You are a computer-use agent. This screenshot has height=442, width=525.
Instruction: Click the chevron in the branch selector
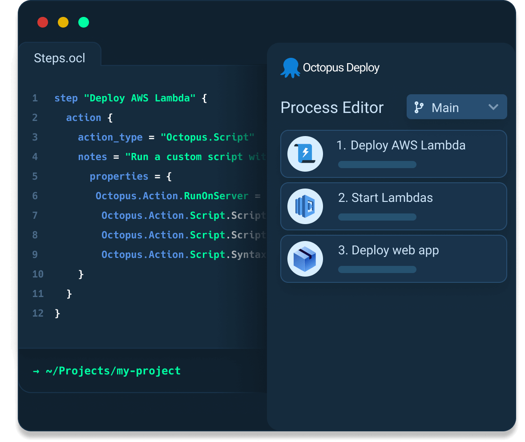(493, 107)
